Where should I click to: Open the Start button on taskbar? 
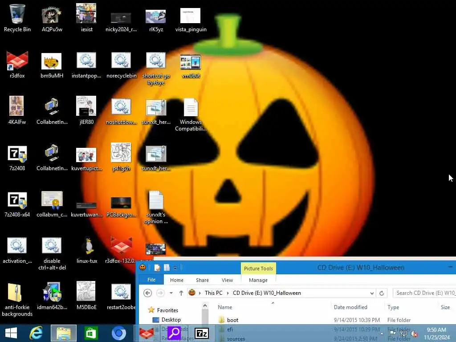(11, 333)
